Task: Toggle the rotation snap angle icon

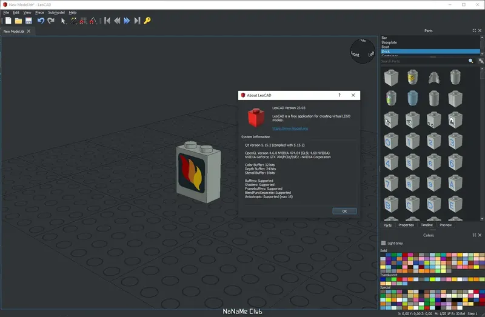Action: pyautogui.click(x=93, y=21)
